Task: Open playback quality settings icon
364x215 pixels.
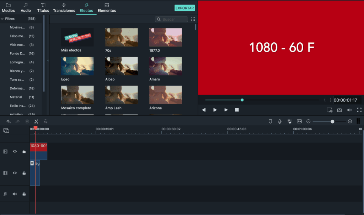Action: click(x=329, y=110)
